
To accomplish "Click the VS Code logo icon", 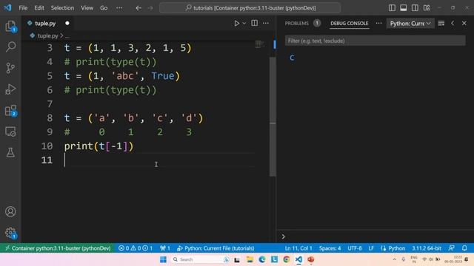I will pos(7,7).
